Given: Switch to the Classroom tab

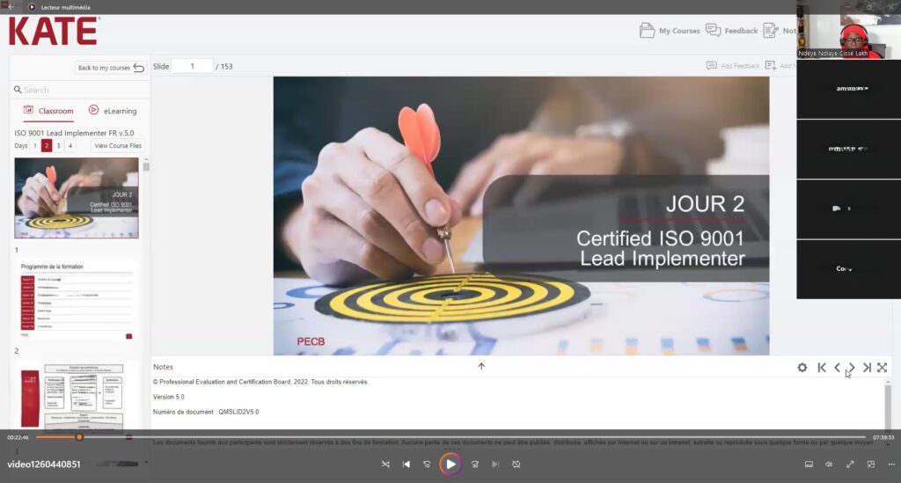Looking at the screenshot, I should coord(48,111).
